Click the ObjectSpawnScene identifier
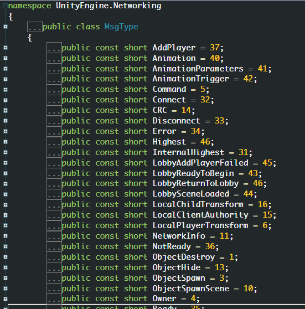 click(191, 289)
